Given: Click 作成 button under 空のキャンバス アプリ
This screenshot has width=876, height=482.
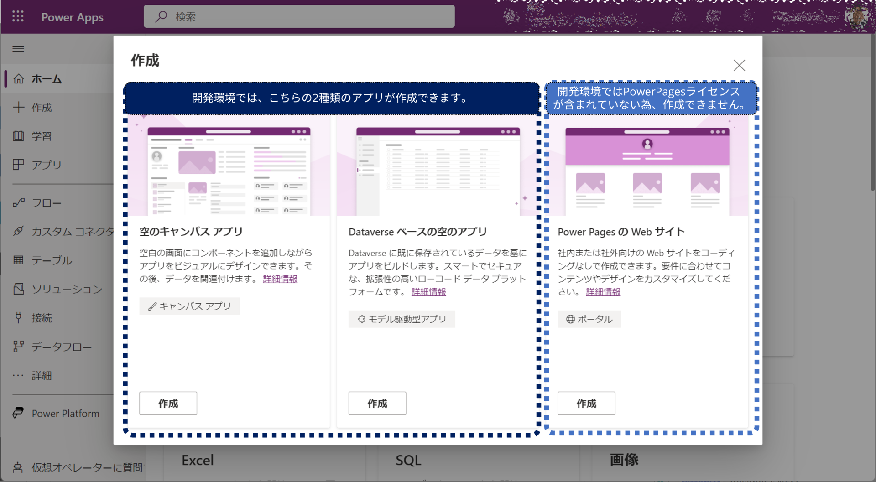Looking at the screenshot, I should (x=168, y=403).
